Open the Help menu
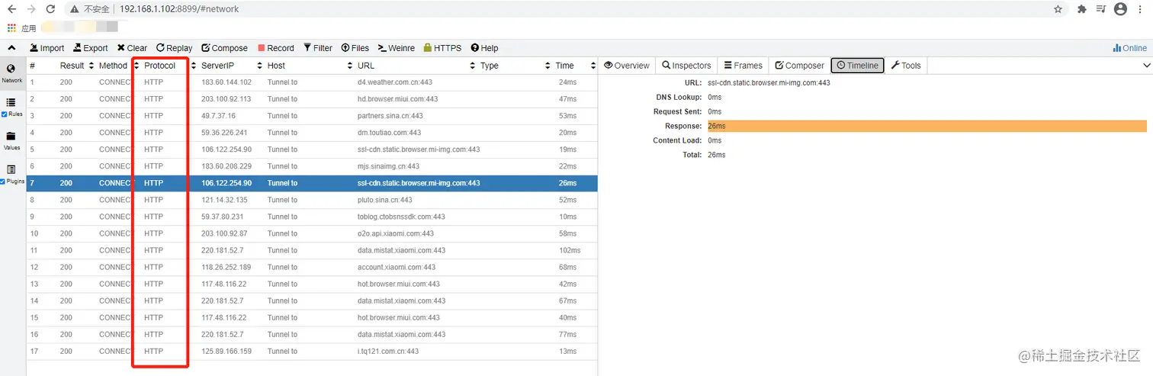The image size is (1153, 376). tap(484, 48)
